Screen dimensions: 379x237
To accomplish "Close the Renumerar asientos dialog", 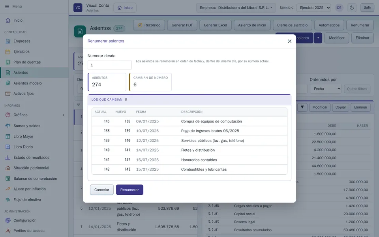I will pyautogui.click(x=289, y=41).
